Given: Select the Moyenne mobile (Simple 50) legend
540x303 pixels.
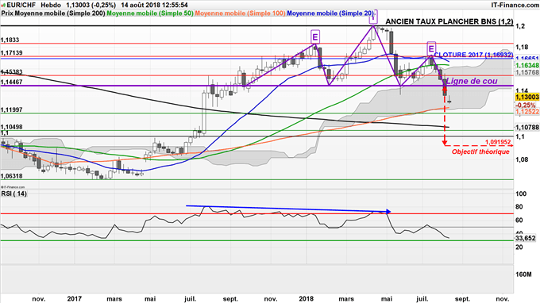Looking at the screenshot, I should tap(150, 13).
